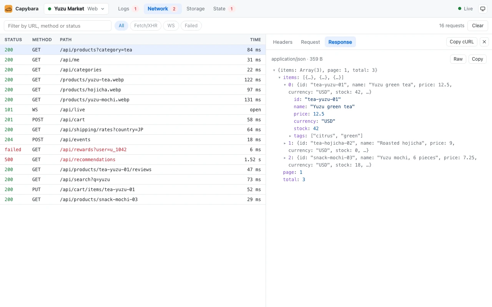Select the Response detail tab

[x=340, y=42]
